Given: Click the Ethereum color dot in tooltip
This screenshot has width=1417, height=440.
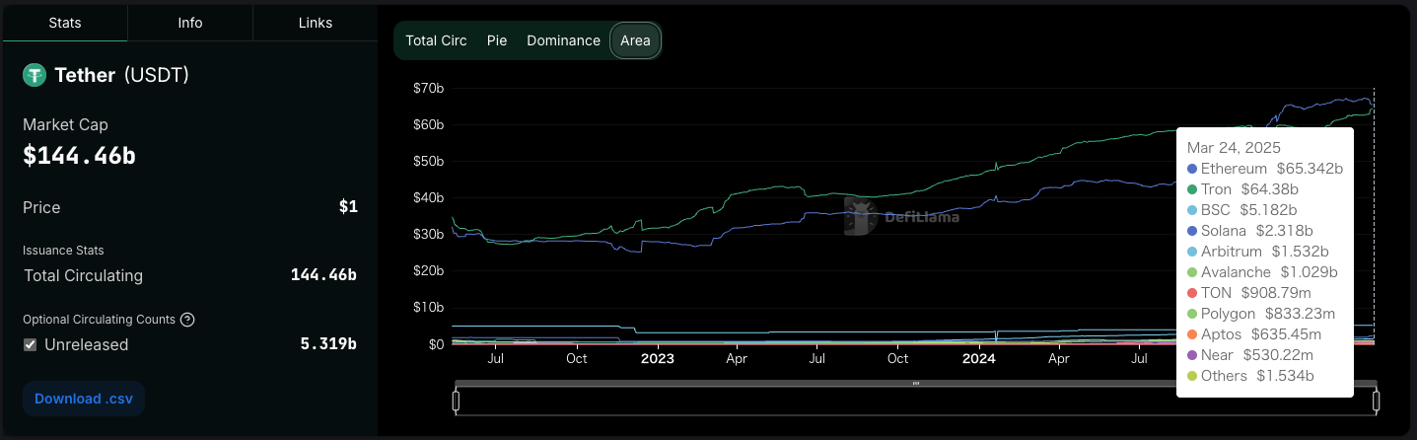Looking at the screenshot, I should (1192, 169).
